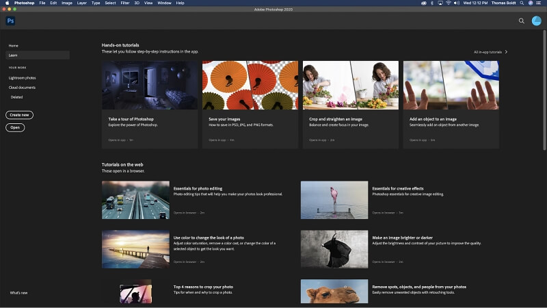Open the View menu
Image resolution: width=547 pixels, height=308 pixels.
pyautogui.click(x=148, y=3)
